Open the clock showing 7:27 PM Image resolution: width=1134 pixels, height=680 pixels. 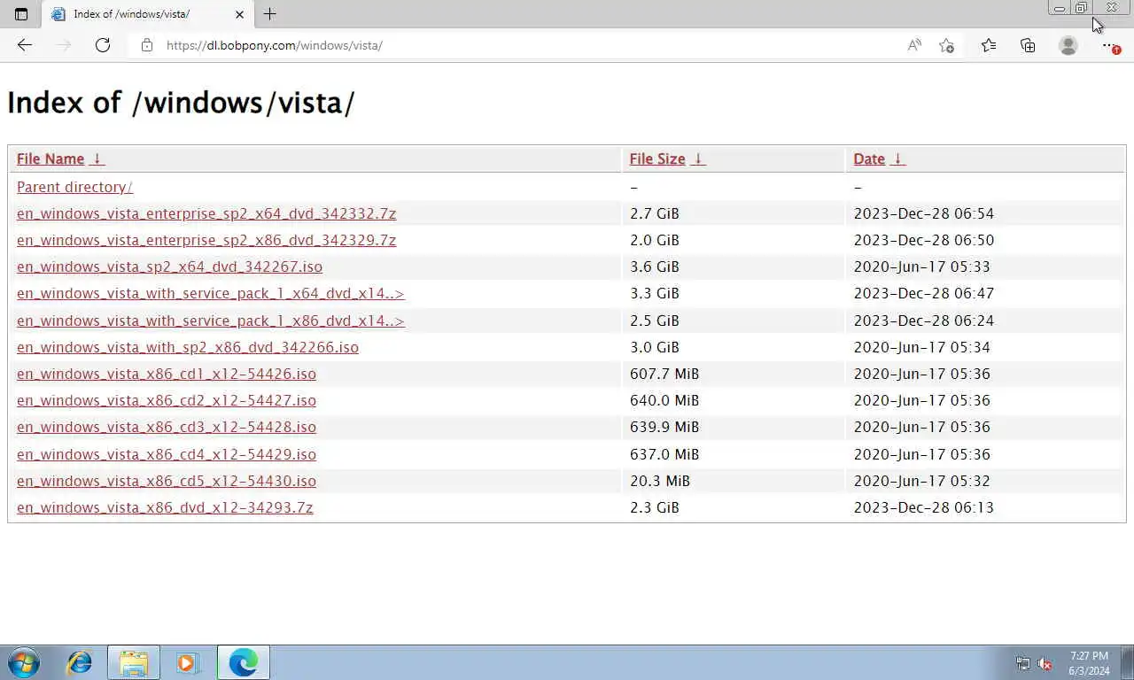pyautogui.click(x=1089, y=663)
